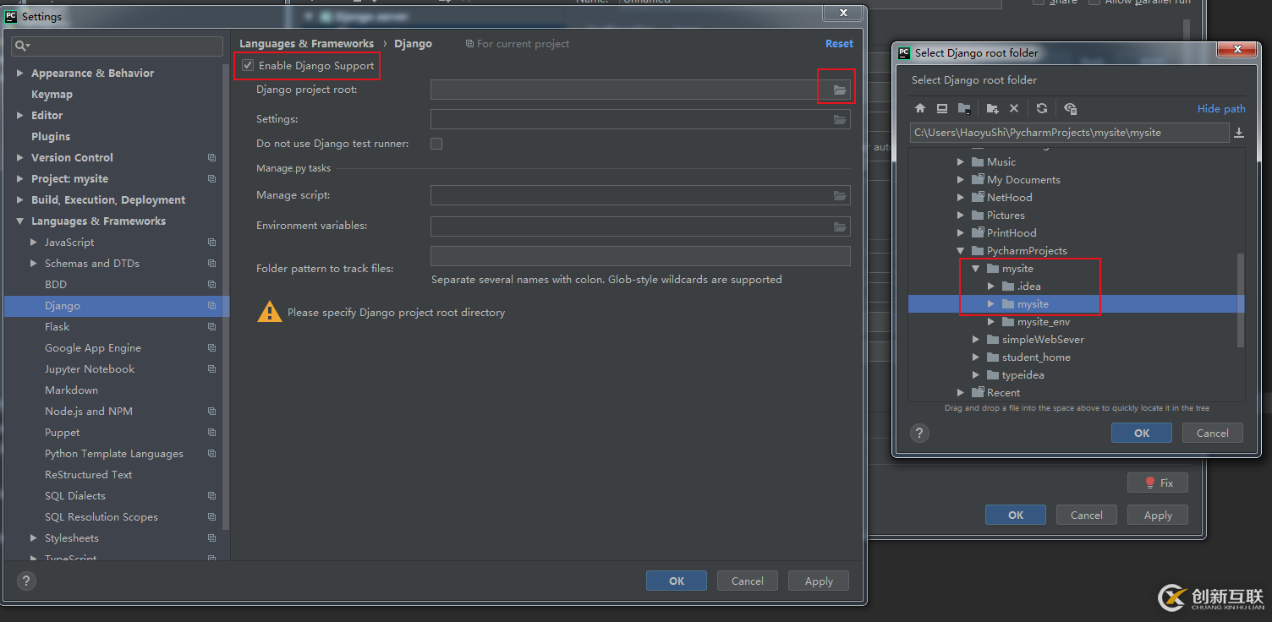
Task: Click the help question mark in Settings dialog
Action: (x=26, y=581)
